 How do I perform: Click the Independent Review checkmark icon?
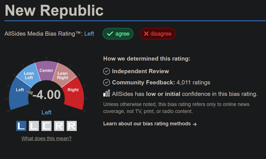(106, 71)
